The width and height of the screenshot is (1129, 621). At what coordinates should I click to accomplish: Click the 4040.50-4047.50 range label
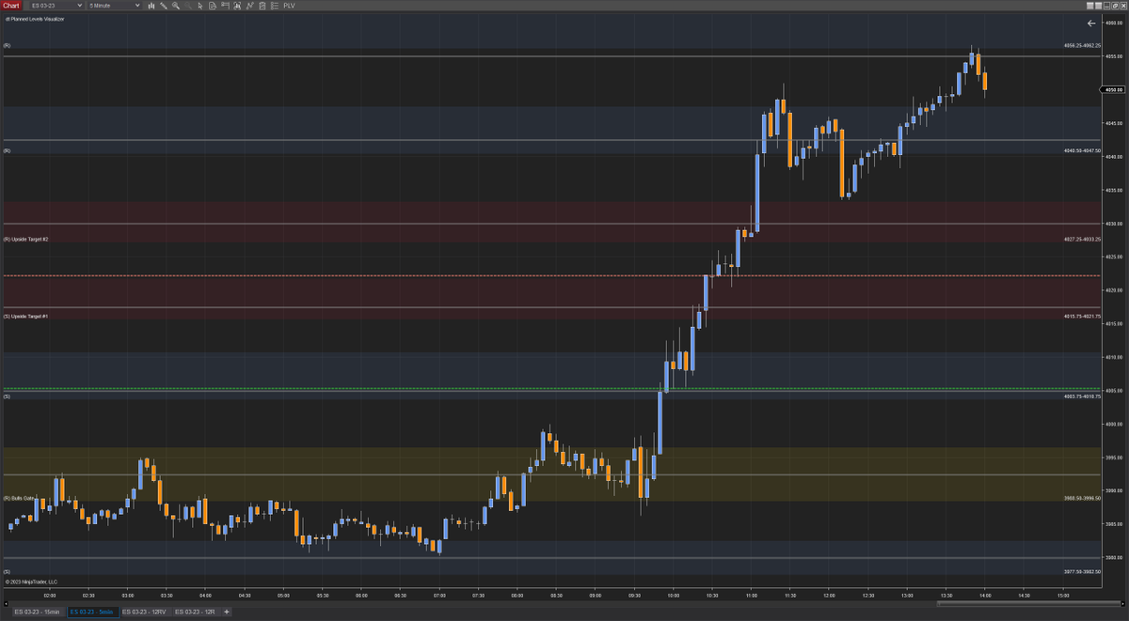[1082, 150]
